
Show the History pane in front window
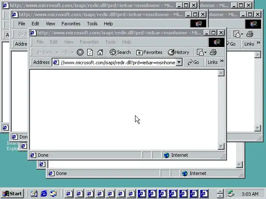[x=178, y=52]
